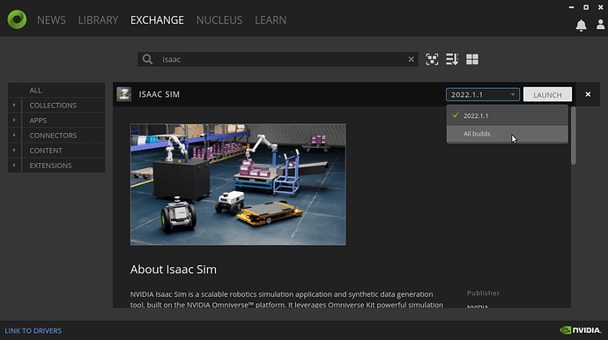
Task: Click the Isaac Sim app icon
Action: [124, 94]
